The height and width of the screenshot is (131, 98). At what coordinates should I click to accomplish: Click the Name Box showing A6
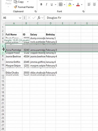pos(11,18)
